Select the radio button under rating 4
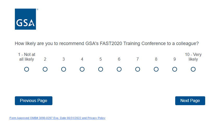 point(82,69)
